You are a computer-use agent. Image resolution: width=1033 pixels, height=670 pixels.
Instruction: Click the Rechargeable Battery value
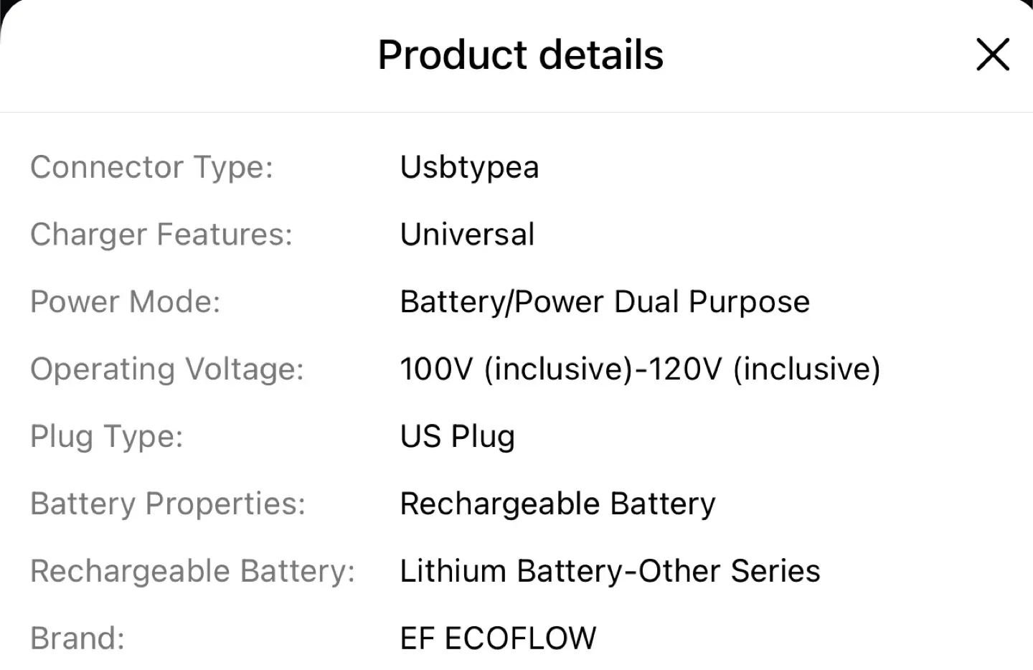click(557, 504)
